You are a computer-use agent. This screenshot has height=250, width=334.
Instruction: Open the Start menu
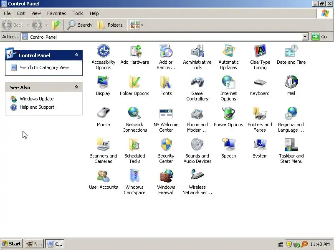point(12,244)
